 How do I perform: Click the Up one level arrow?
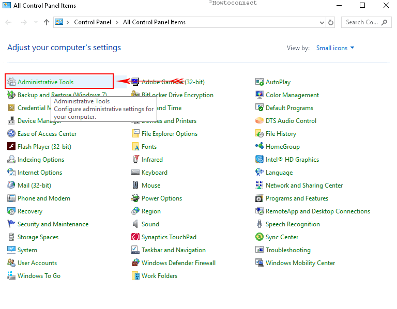pos(47,22)
